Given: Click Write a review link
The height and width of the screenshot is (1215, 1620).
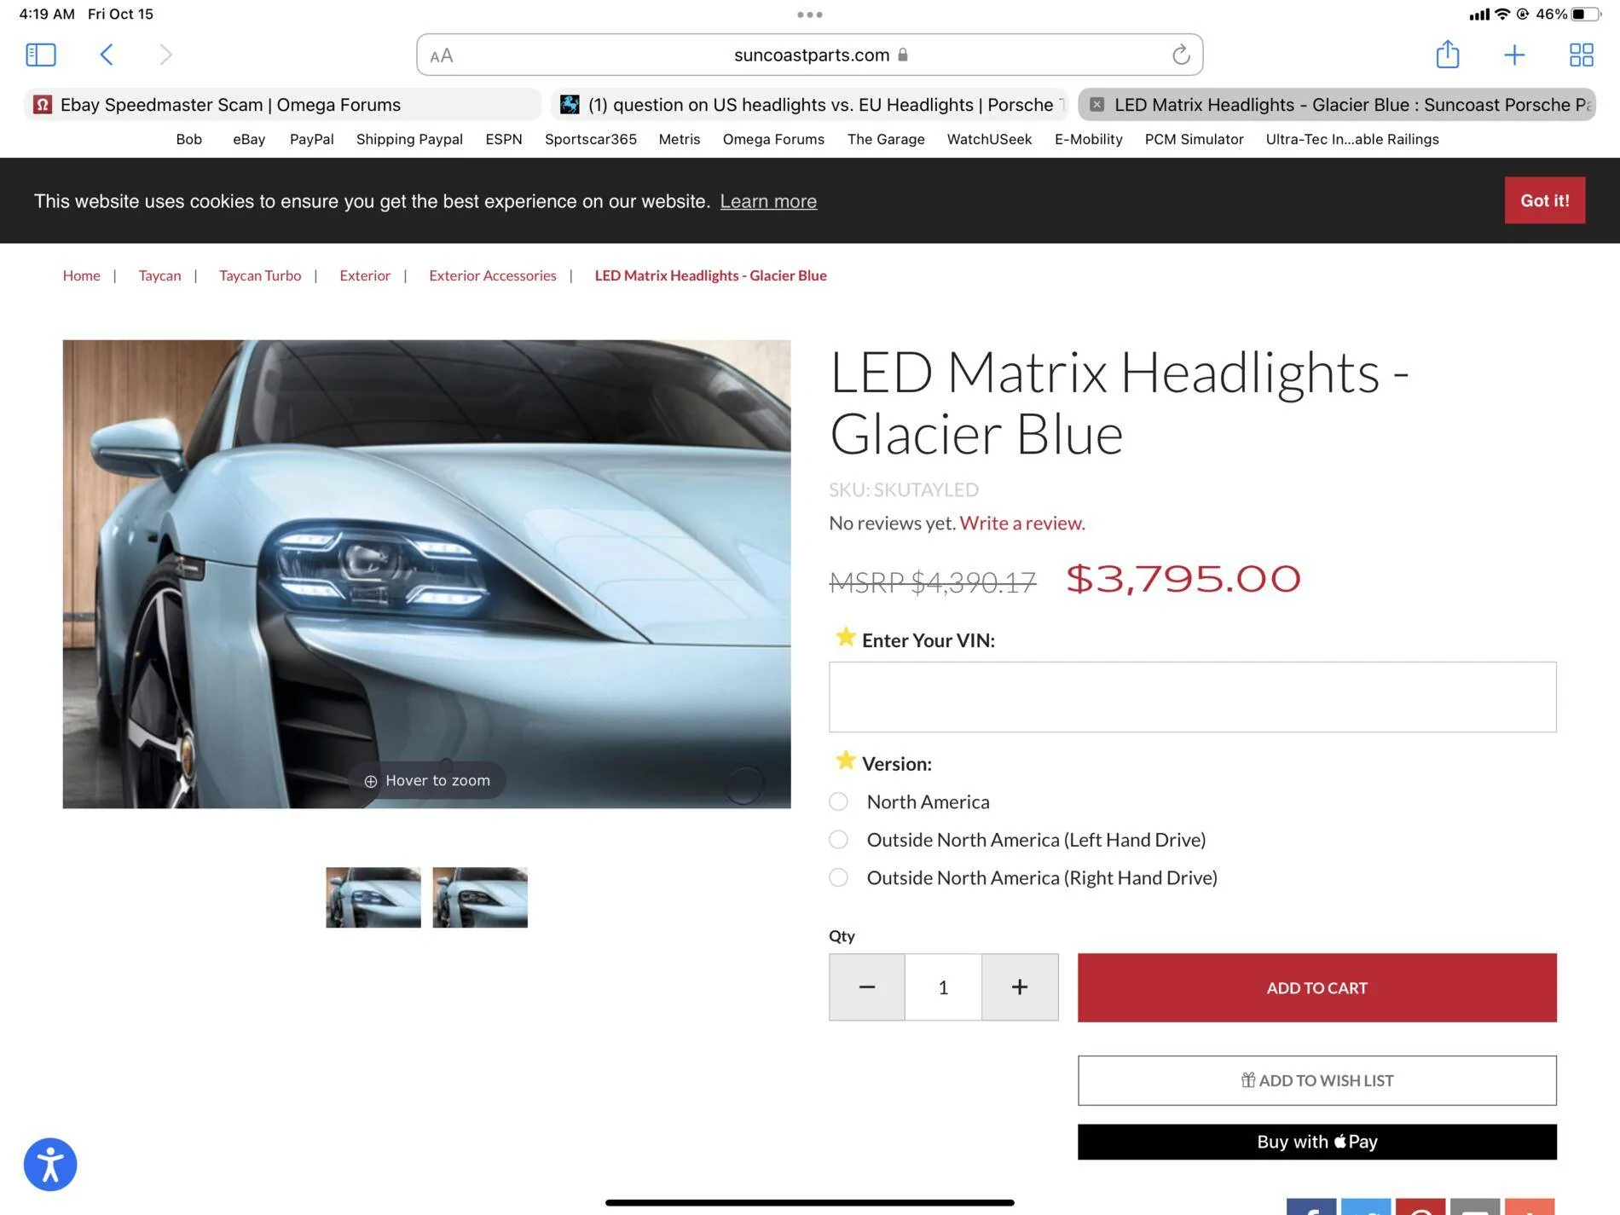Looking at the screenshot, I should 1022,524.
